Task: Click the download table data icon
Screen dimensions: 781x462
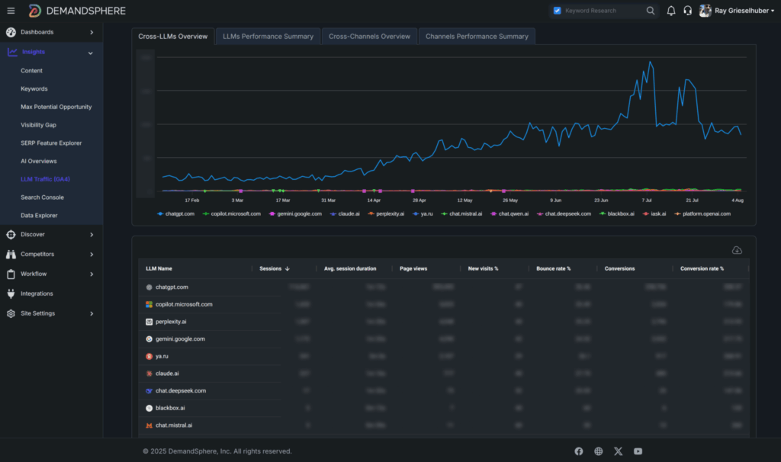Action: click(x=737, y=250)
